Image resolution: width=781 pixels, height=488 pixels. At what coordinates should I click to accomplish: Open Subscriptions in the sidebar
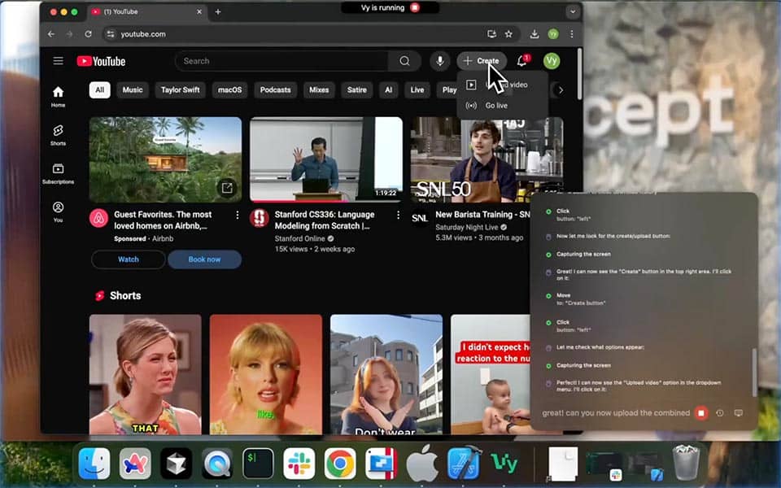(x=58, y=173)
